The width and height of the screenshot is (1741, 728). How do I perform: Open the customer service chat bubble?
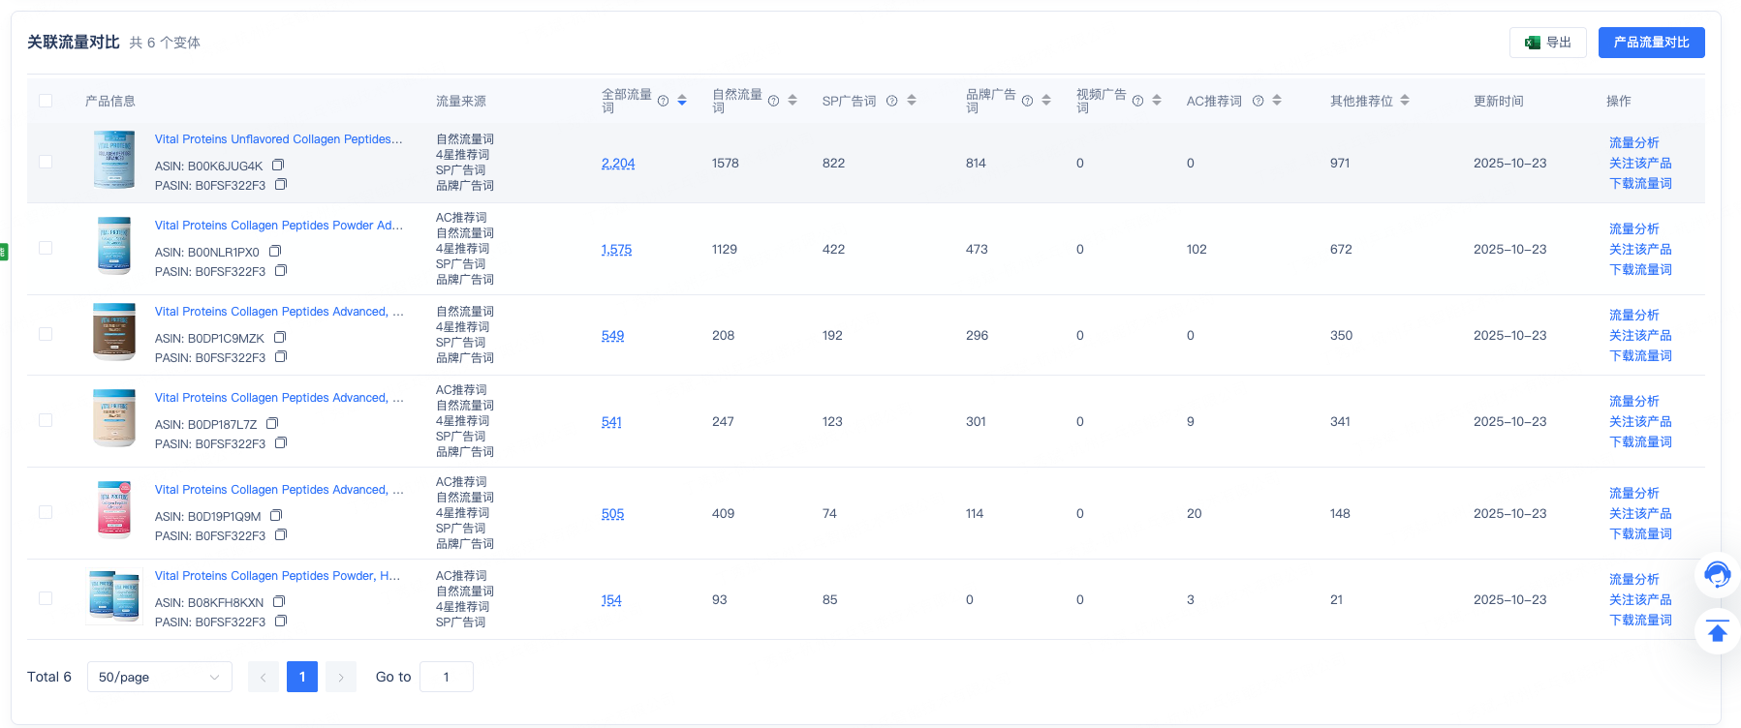1717,574
